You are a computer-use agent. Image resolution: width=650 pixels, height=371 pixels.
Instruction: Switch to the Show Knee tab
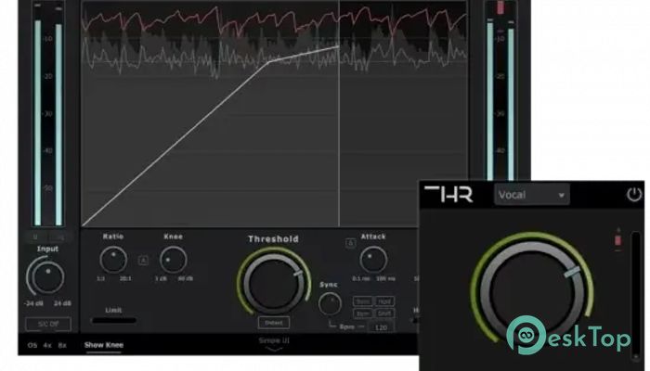(x=103, y=346)
